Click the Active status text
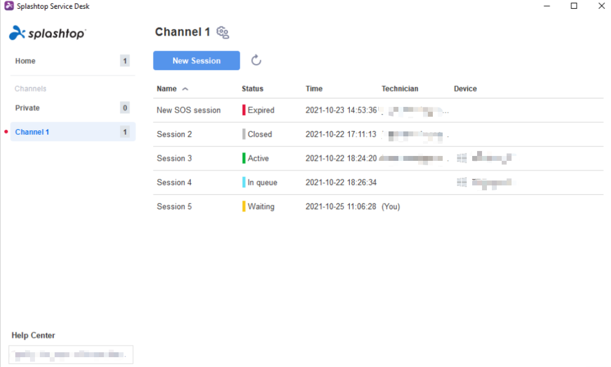This screenshot has height=367, width=611. [x=258, y=158]
